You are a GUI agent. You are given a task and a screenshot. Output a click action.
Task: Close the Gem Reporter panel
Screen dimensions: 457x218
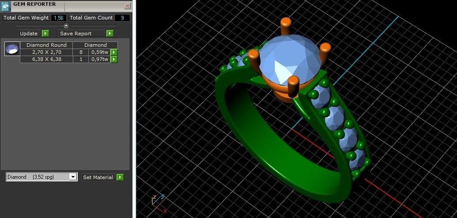coord(127,6)
